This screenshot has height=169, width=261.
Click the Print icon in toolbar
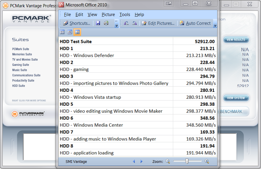pyautogui.click(x=106, y=23)
